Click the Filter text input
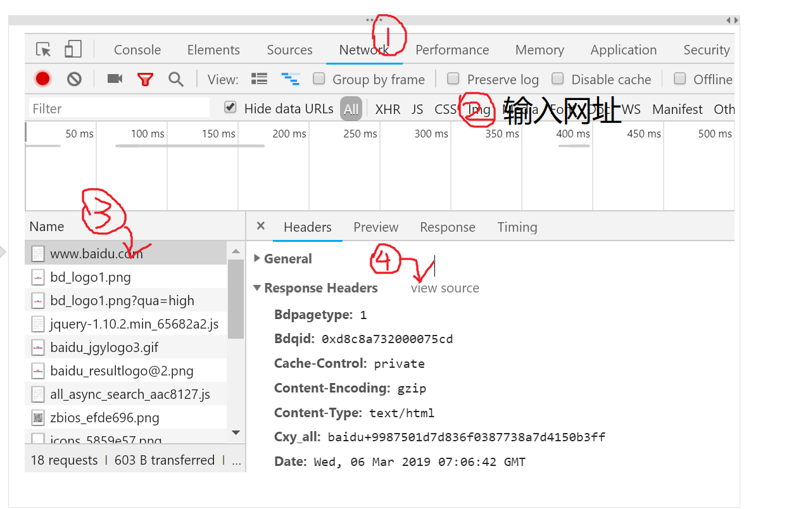Image resolution: width=789 pixels, height=509 pixels. (x=119, y=108)
